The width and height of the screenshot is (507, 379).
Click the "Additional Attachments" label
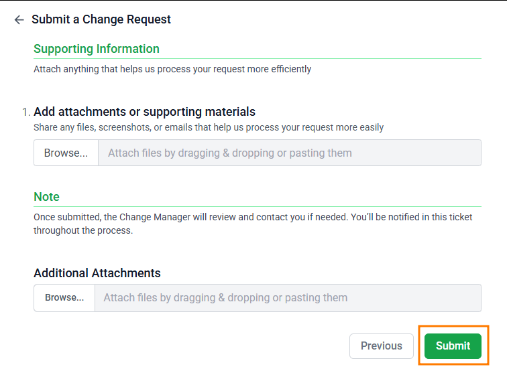97,273
